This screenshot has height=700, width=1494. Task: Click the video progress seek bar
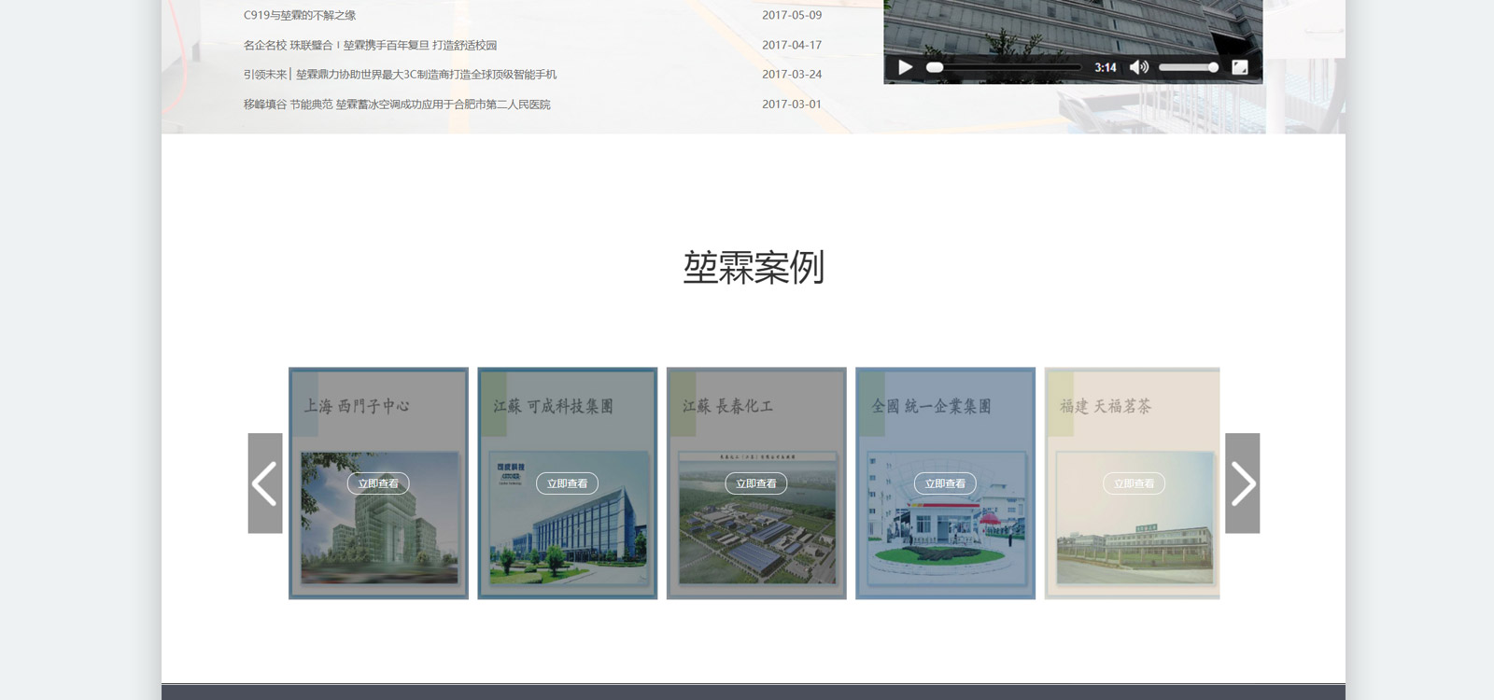[1005, 67]
